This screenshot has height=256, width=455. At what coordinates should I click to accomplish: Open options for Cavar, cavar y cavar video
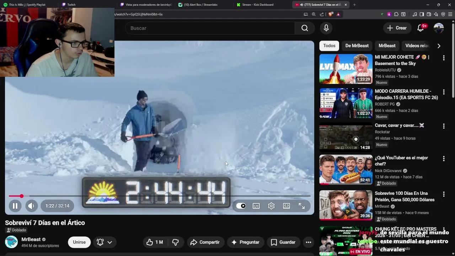444,126
